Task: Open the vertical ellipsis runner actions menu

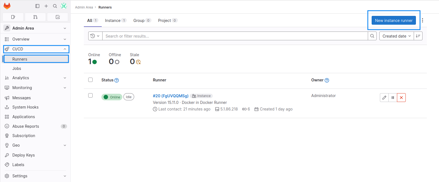Action: pyautogui.click(x=423, y=20)
